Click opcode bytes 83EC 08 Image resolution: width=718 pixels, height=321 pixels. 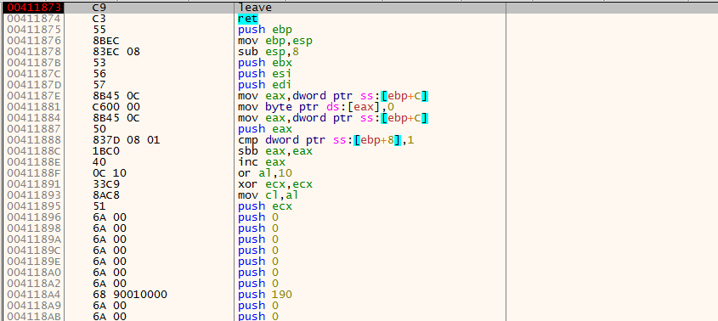[x=116, y=52]
